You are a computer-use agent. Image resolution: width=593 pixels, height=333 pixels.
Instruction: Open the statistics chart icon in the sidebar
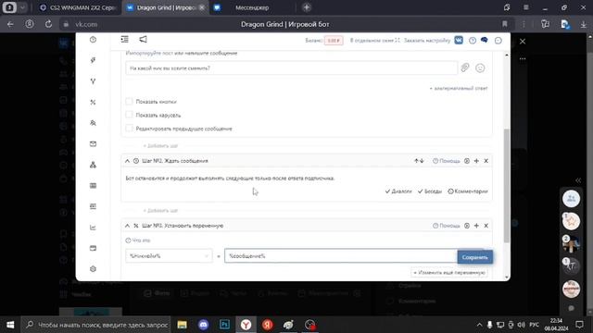click(x=93, y=228)
